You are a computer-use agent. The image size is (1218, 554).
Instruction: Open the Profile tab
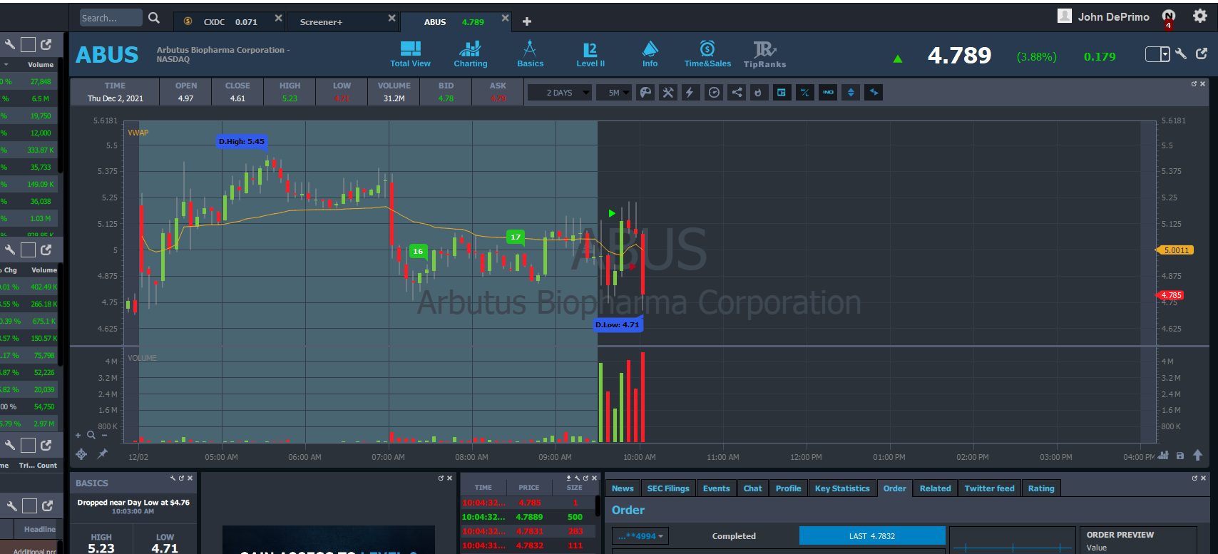(x=789, y=488)
